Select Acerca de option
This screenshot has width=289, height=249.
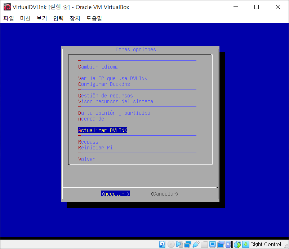point(91,119)
